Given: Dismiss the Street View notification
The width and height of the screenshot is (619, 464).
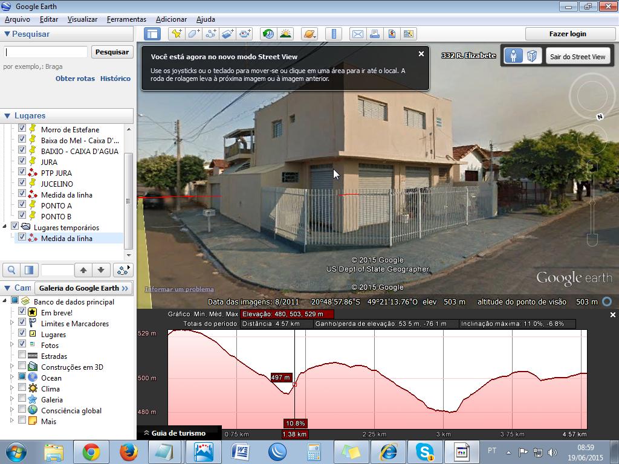Looking at the screenshot, I should click(421, 54).
